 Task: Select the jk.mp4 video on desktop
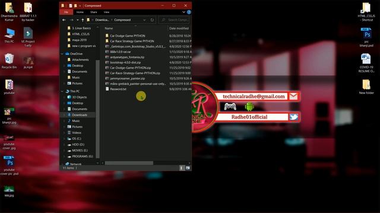pyautogui.click(x=28, y=63)
